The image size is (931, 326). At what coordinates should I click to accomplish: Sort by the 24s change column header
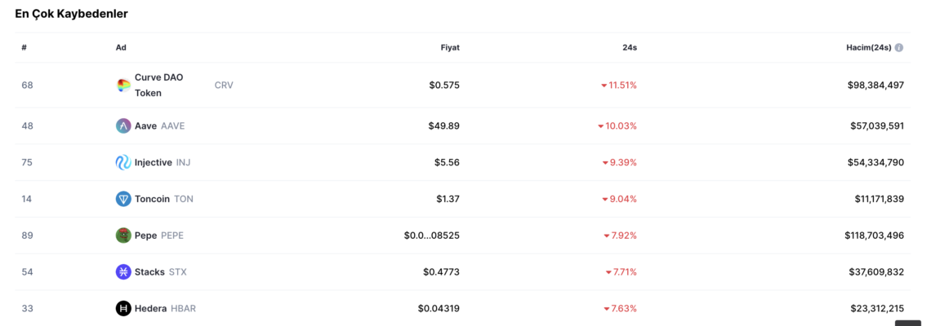(x=630, y=47)
